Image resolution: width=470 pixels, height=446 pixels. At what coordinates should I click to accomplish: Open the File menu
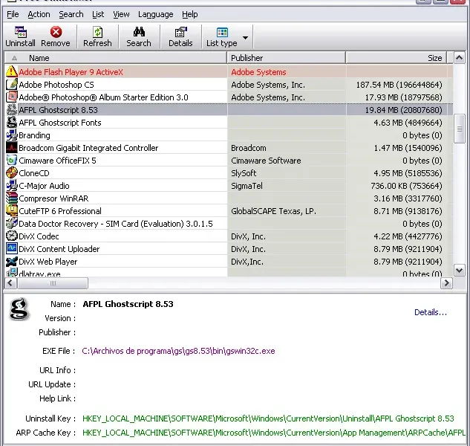point(13,14)
